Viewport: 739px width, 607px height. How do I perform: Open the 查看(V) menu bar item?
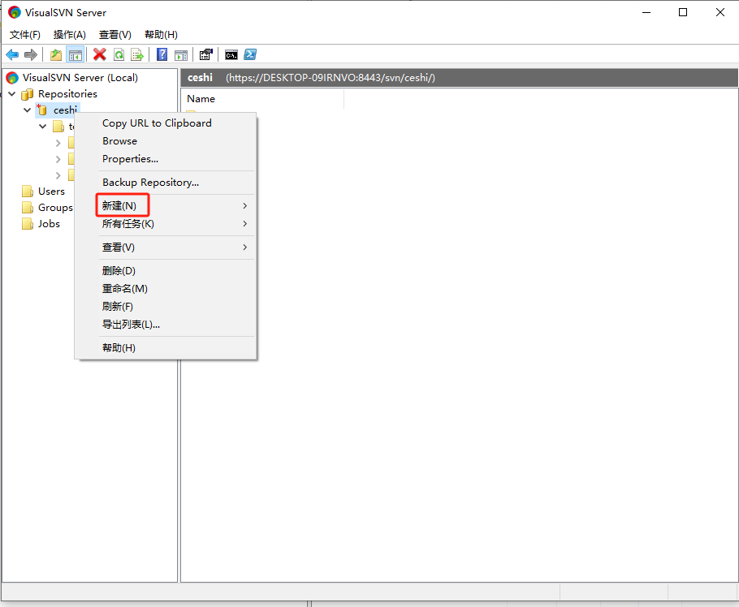(x=115, y=34)
